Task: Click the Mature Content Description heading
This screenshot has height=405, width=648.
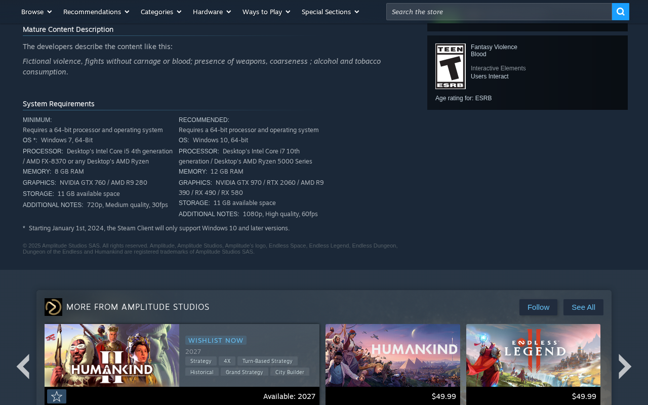Action: [68, 29]
